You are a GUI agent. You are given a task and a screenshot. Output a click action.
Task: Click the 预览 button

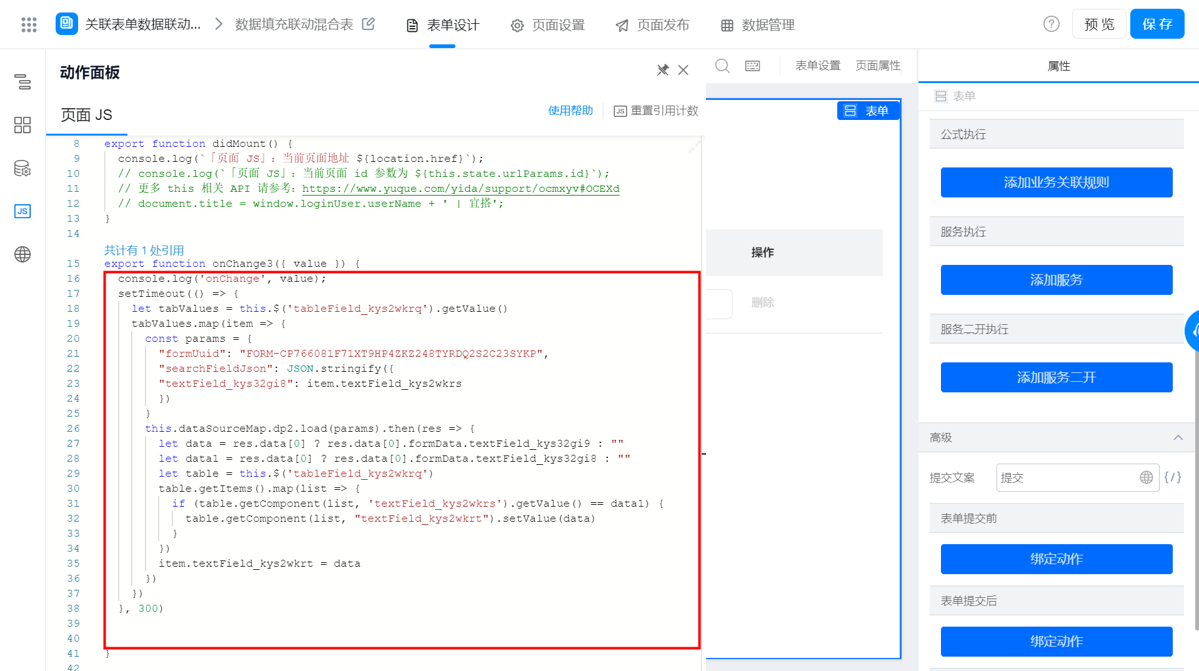click(x=1099, y=24)
